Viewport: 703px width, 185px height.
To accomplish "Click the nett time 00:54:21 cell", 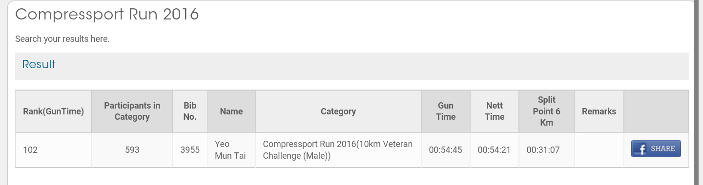I will [x=495, y=150].
